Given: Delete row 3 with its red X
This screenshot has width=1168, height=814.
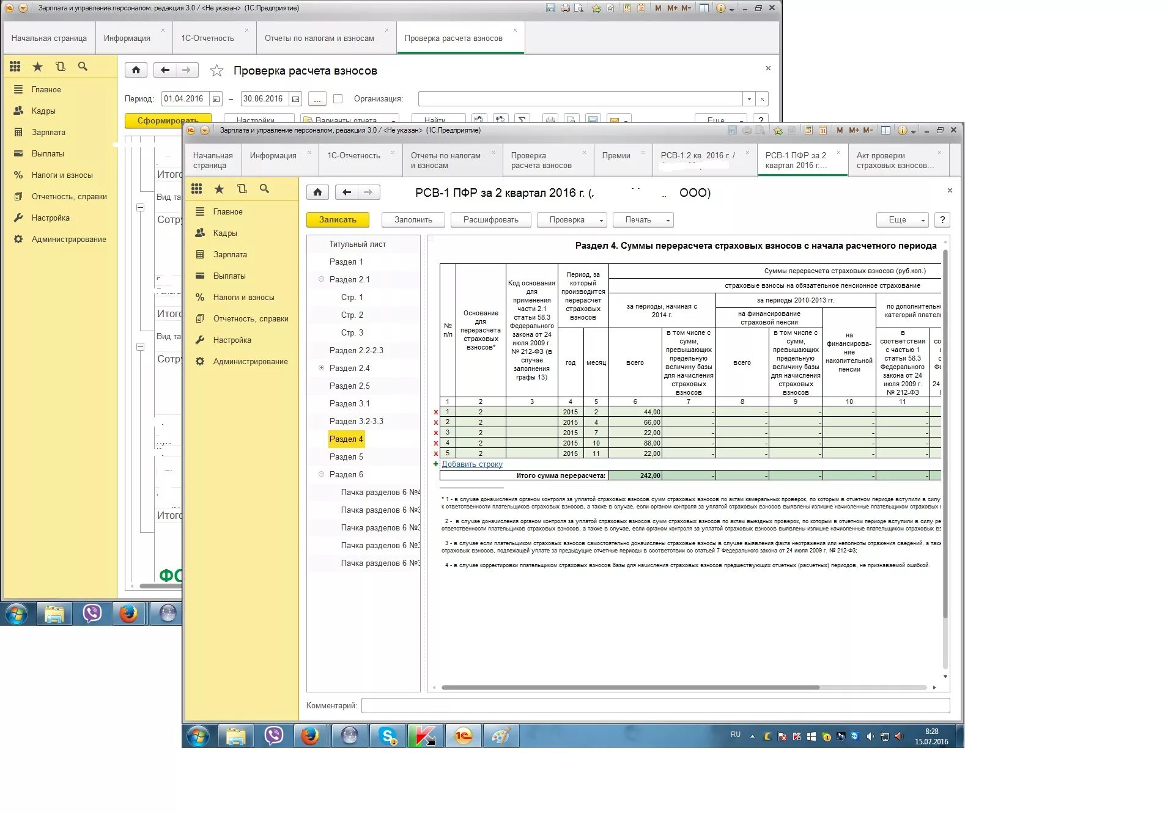Looking at the screenshot, I should 436,433.
